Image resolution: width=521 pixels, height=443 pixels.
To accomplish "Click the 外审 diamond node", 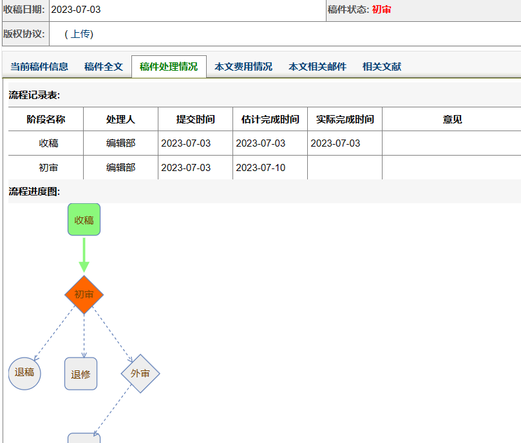I will pos(140,373).
